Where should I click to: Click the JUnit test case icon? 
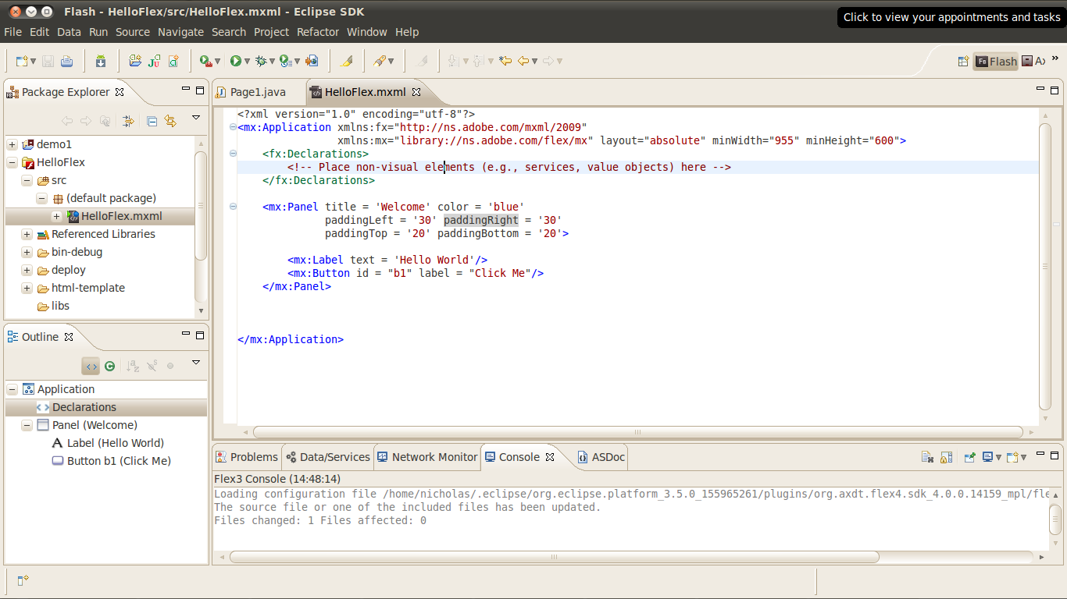coord(155,61)
